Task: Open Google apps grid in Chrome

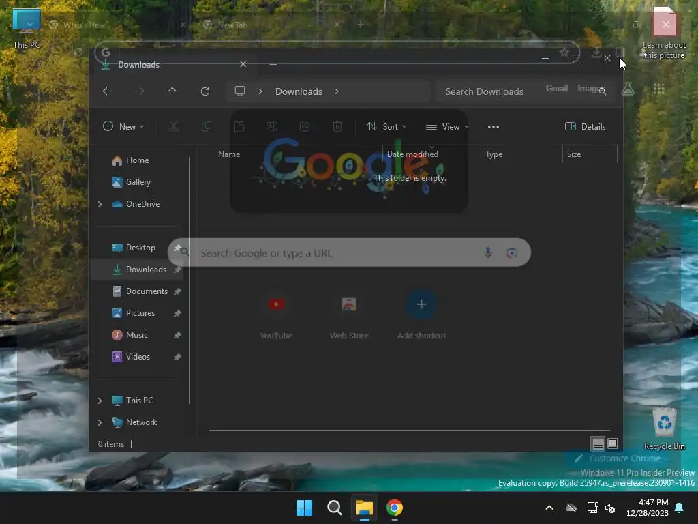Action: (x=659, y=89)
